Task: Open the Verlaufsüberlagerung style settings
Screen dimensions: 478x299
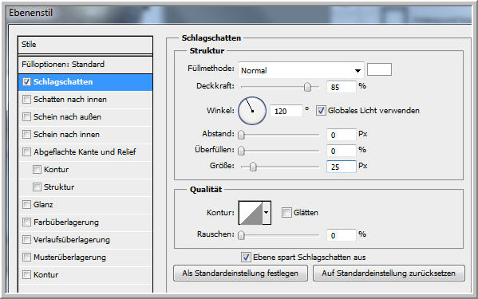Action: point(72,240)
